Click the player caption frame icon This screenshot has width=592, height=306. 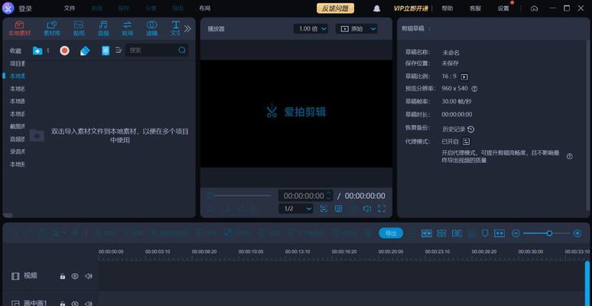pyautogui.click(x=339, y=209)
